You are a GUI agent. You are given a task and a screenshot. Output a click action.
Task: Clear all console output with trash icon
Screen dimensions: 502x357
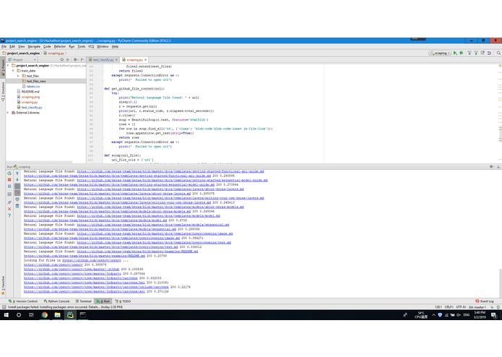tap(17, 206)
